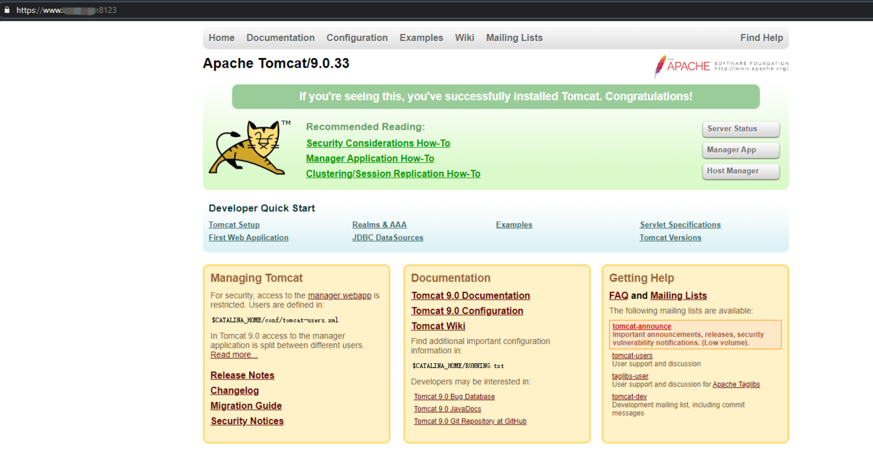This screenshot has height=460, width=873.
Task: Click the $CATALINA_HOME/conf/tomcat-users.xml path text
Action: point(275,320)
